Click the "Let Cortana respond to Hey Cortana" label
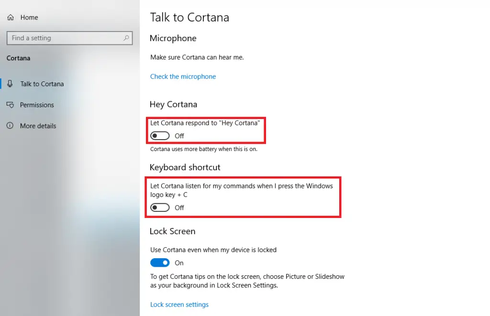 [x=205, y=123]
